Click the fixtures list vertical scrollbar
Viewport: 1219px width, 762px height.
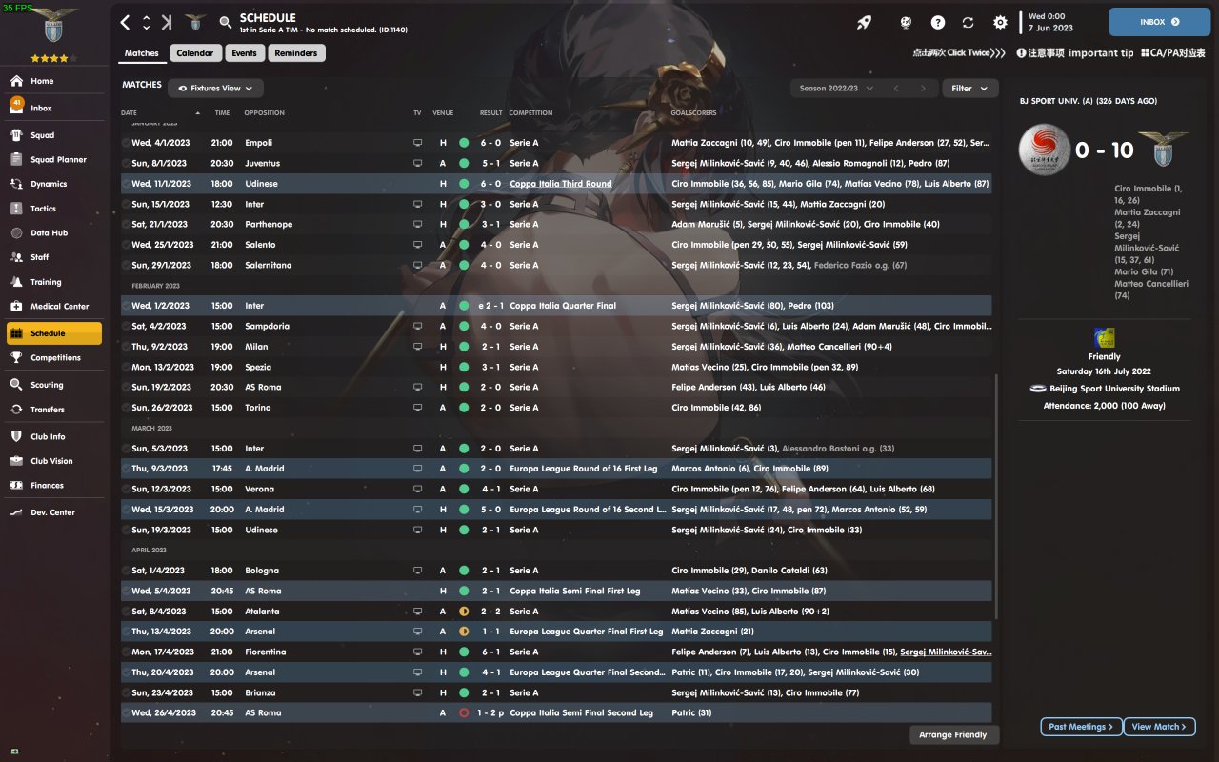click(996, 495)
